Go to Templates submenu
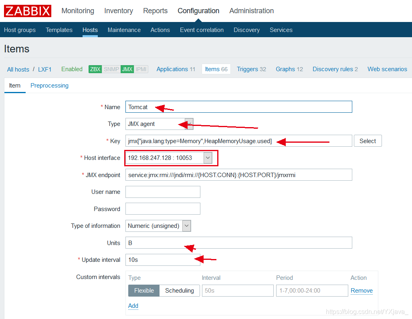412x319 pixels. [x=59, y=30]
